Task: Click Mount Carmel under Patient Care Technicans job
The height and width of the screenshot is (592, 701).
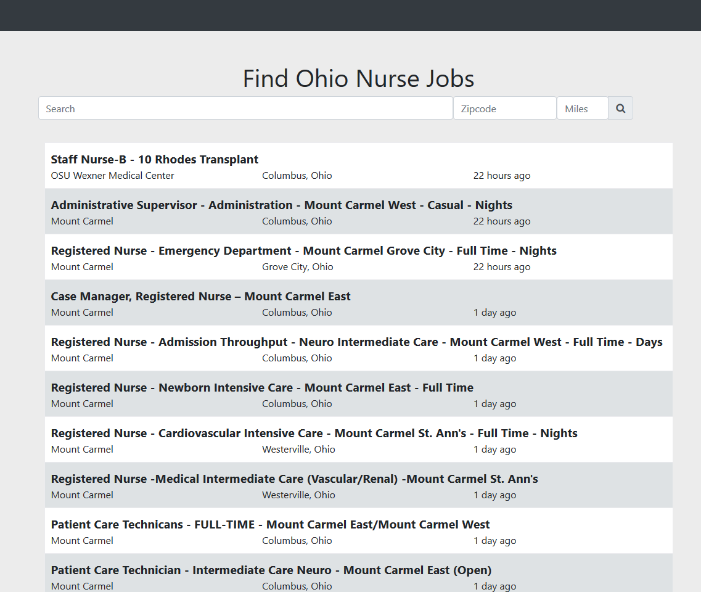Action: pos(82,541)
